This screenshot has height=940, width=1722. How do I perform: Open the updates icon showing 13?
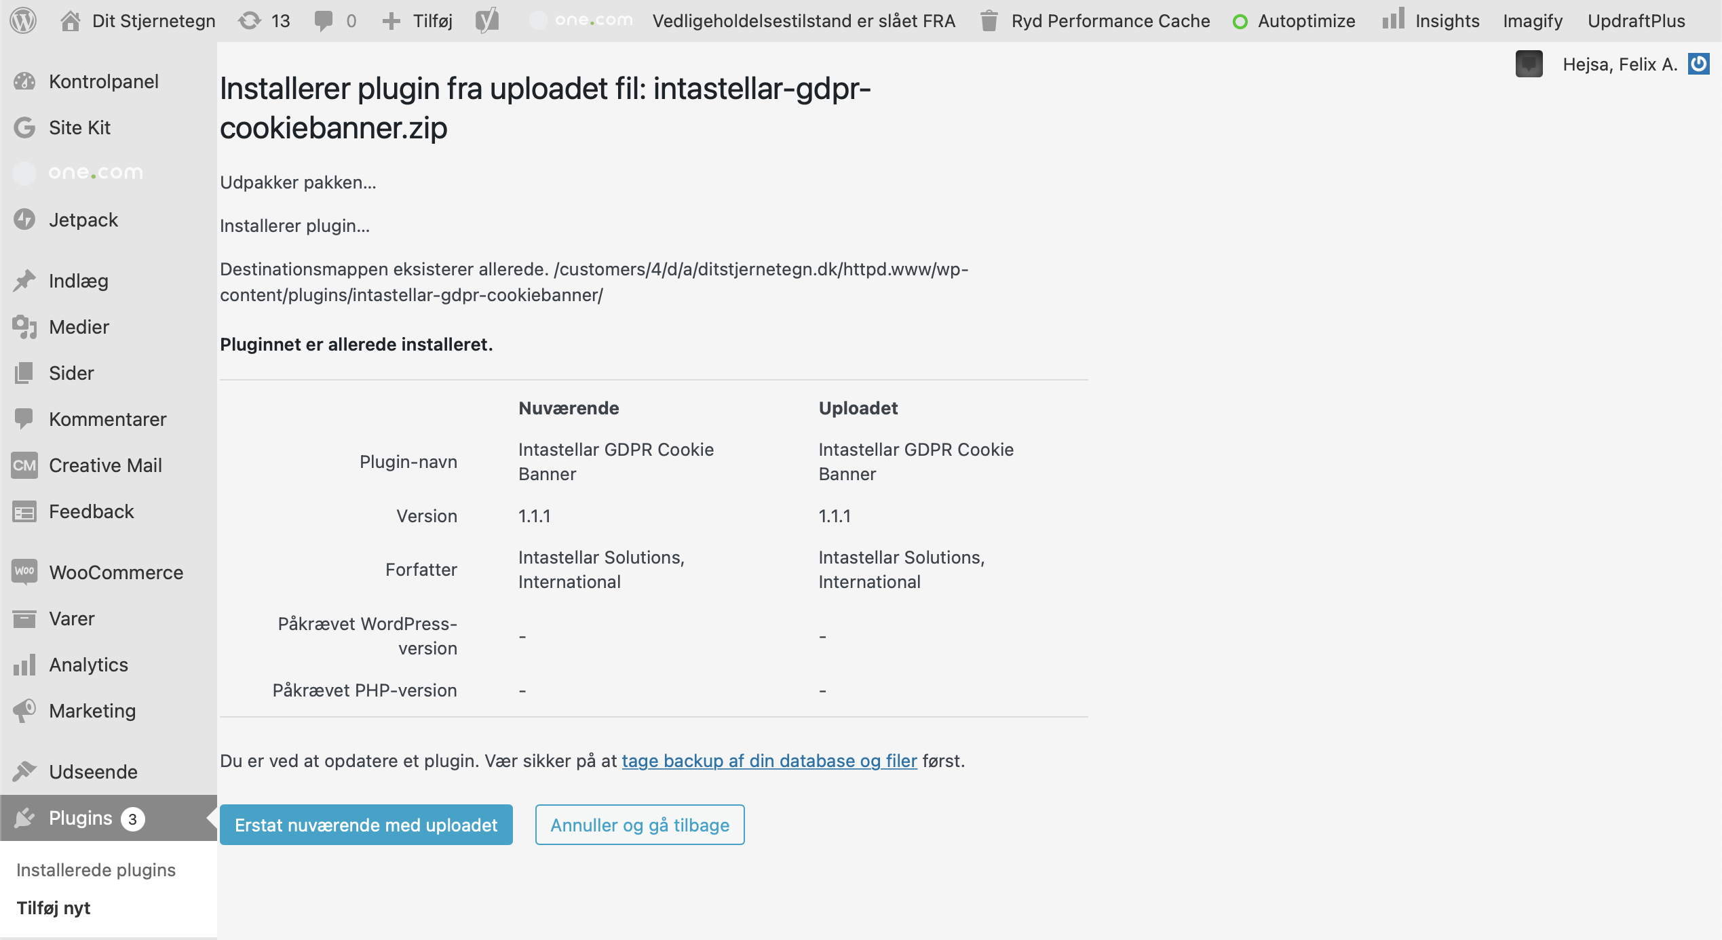pyautogui.click(x=250, y=21)
